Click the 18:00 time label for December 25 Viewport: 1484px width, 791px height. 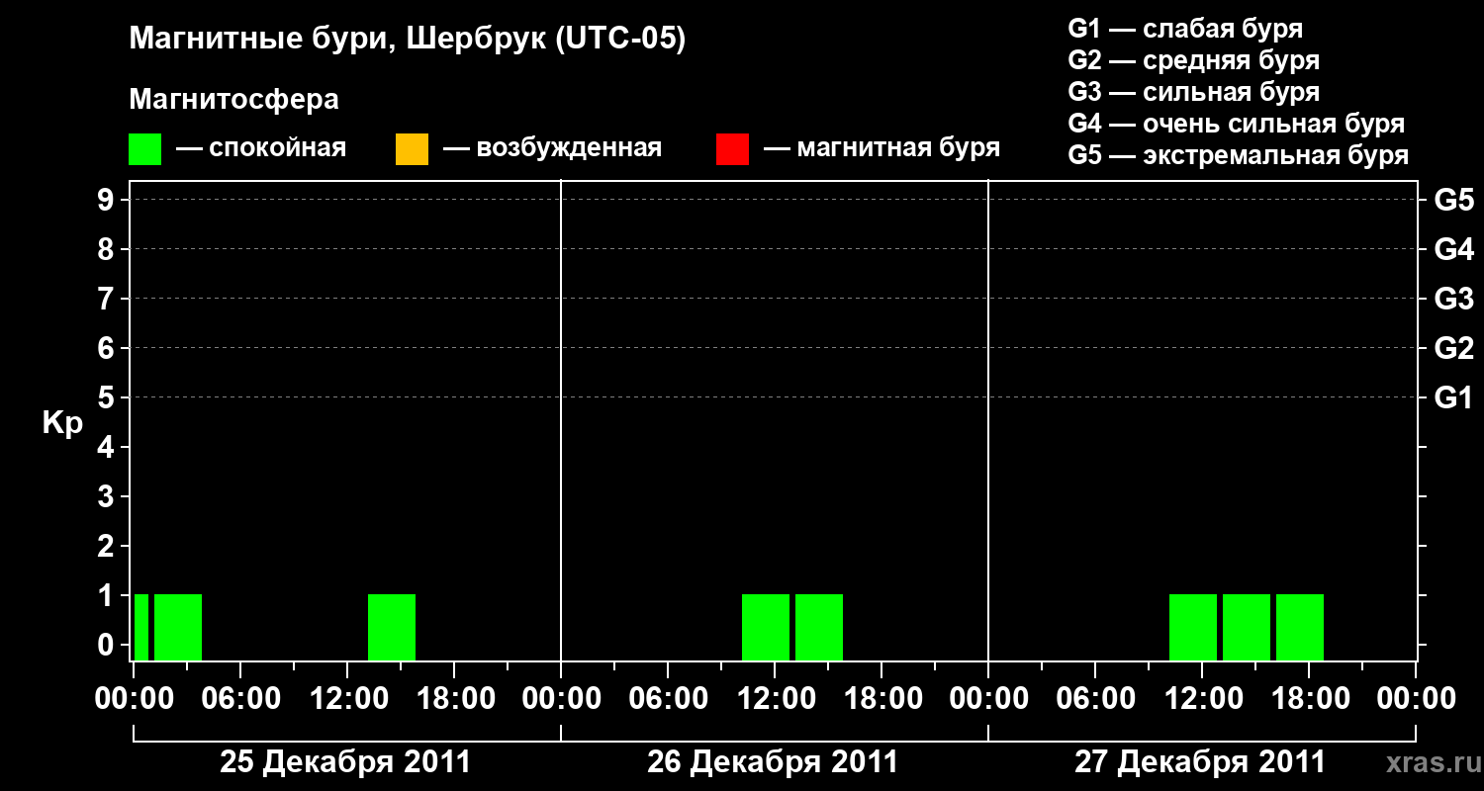click(x=454, y=698)
